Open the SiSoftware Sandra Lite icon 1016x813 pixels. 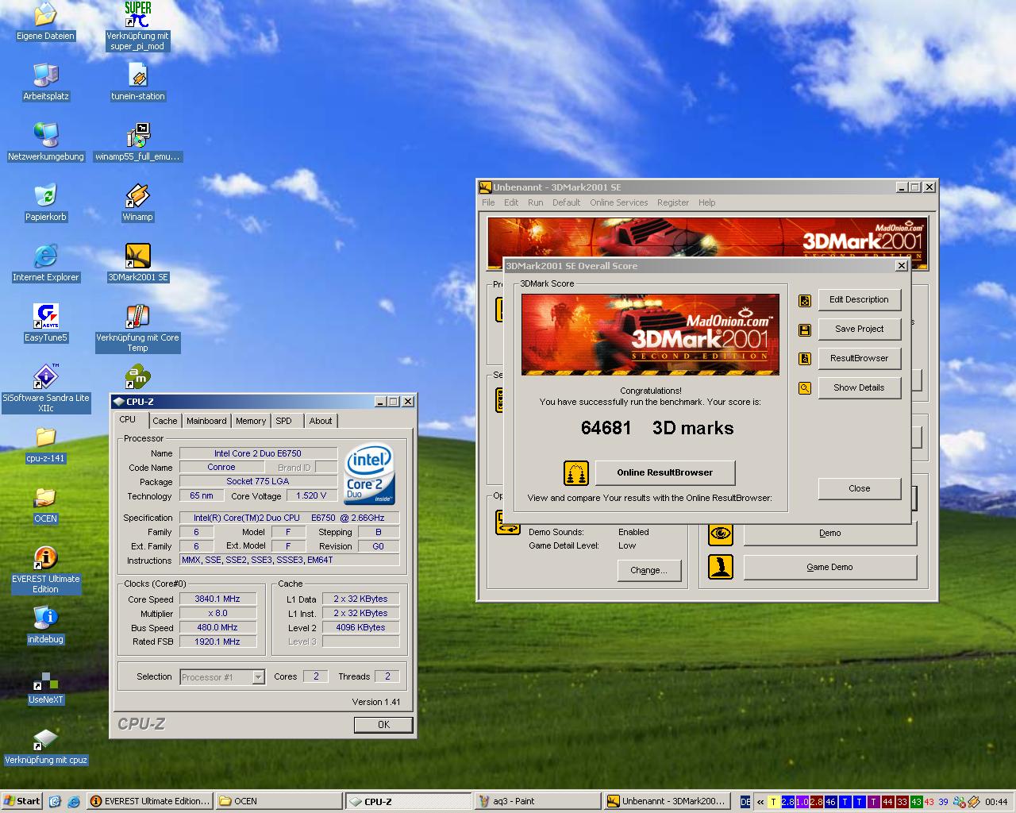click(x=45, y=377)
